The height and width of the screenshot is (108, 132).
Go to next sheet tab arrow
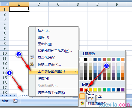pos(10,95)
